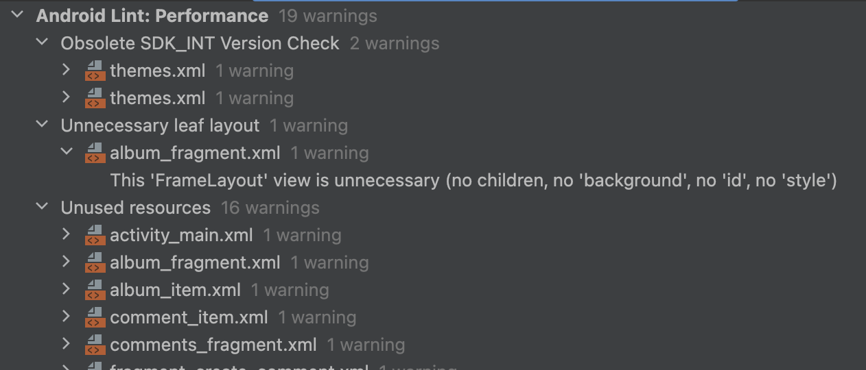Select the comments_fragment.xml file name

click(x=213, y=345)
